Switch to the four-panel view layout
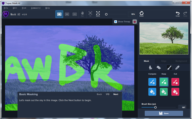 [x=74, y=14]
